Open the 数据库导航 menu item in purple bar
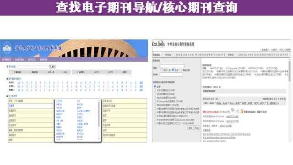 tap(43, 60)
